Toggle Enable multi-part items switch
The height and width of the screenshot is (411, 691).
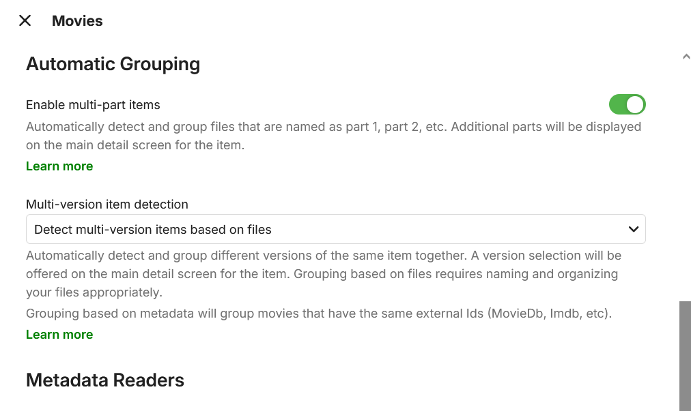click(x=627, y=104)
